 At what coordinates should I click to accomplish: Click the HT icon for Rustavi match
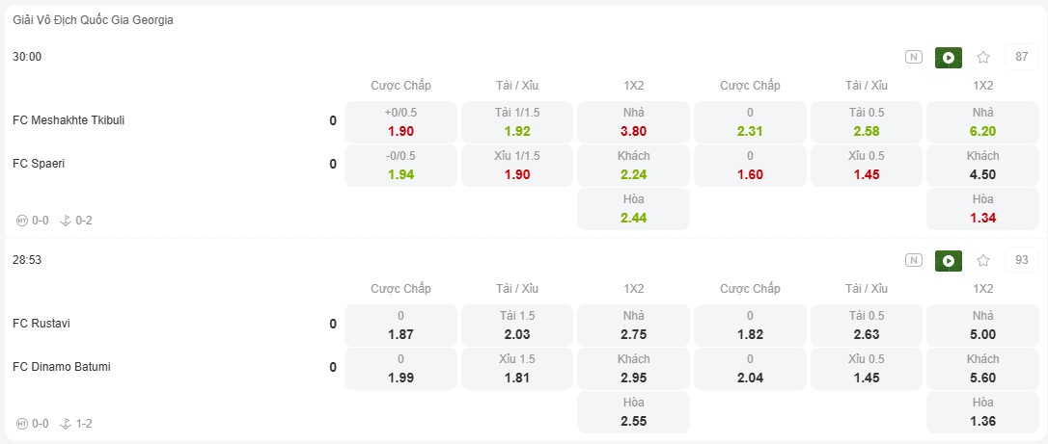tap(22, 424)
